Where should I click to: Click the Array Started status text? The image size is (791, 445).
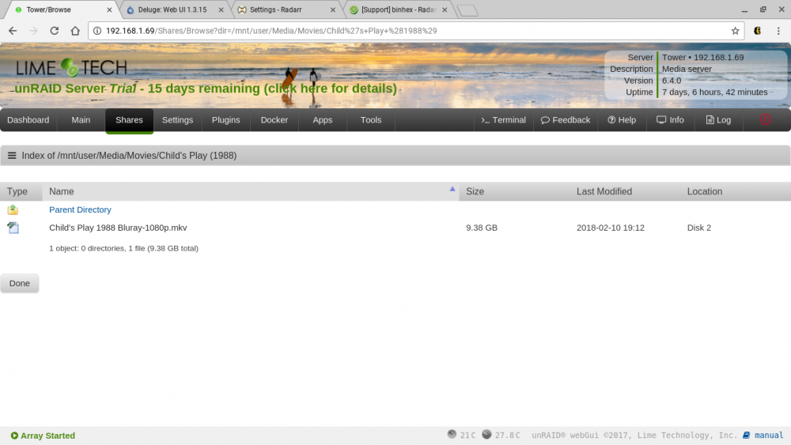(x=48, y=436)
